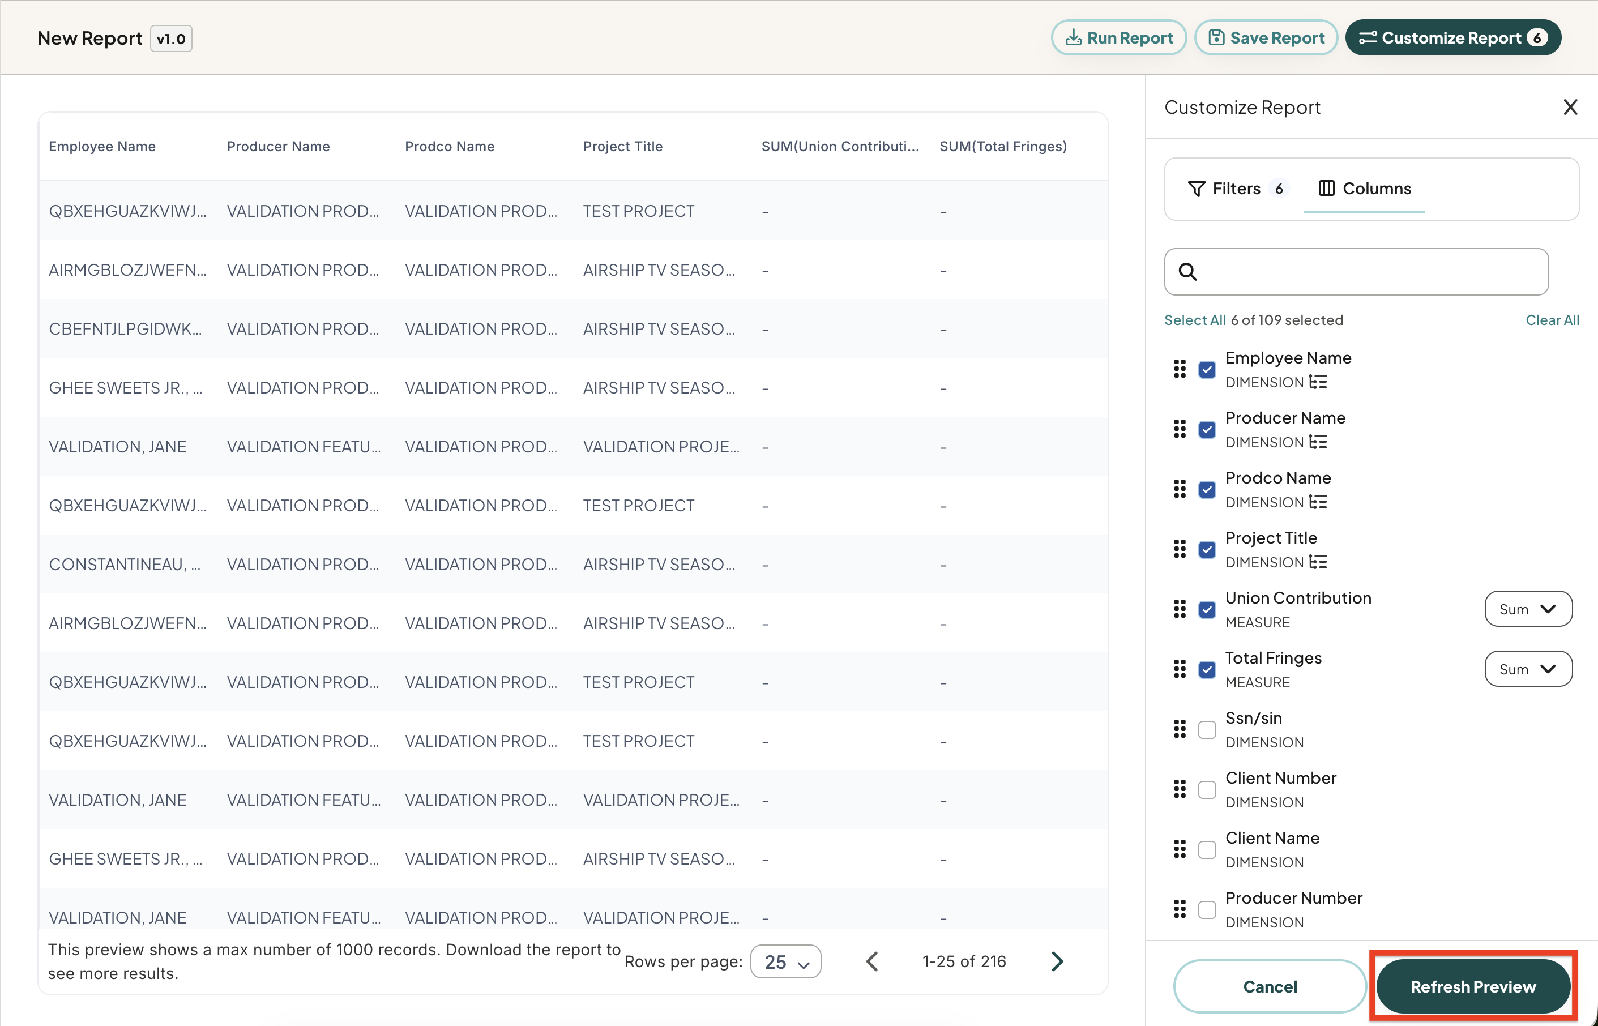Click first VALIDATION, JANE cell
Viewport: 1598px width, 1026px height.
click(x=117, y=446)
